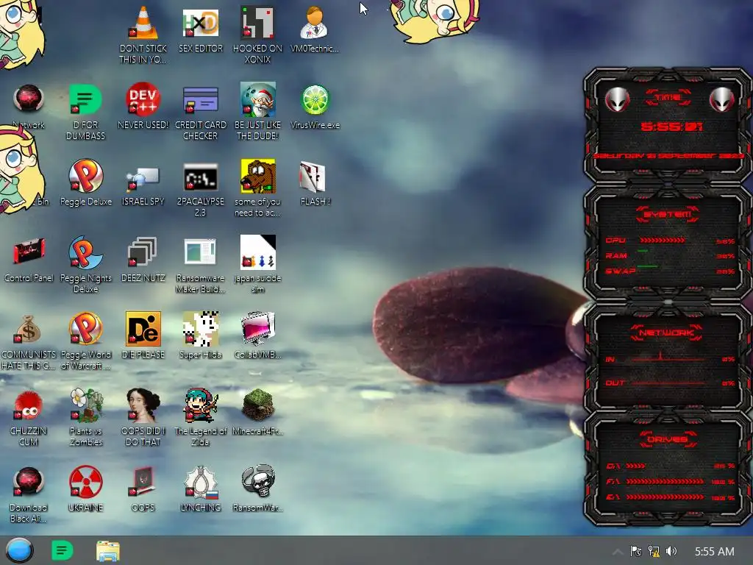Click left alien head in Time widget

[x=617, y=100]
